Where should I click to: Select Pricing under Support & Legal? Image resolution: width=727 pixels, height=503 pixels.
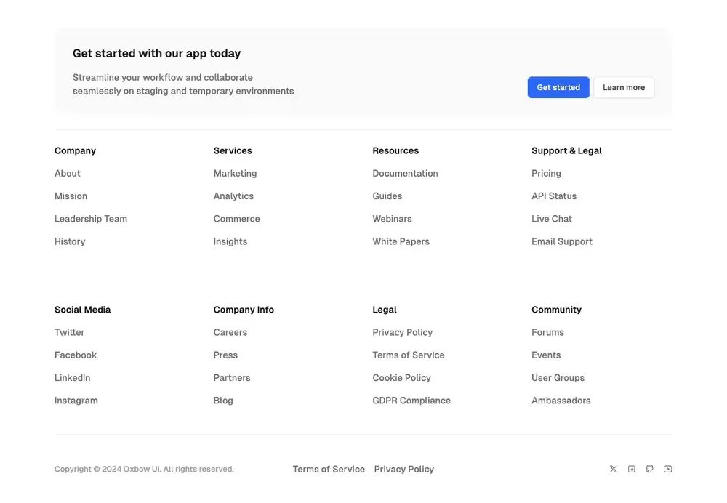point(546,173)
